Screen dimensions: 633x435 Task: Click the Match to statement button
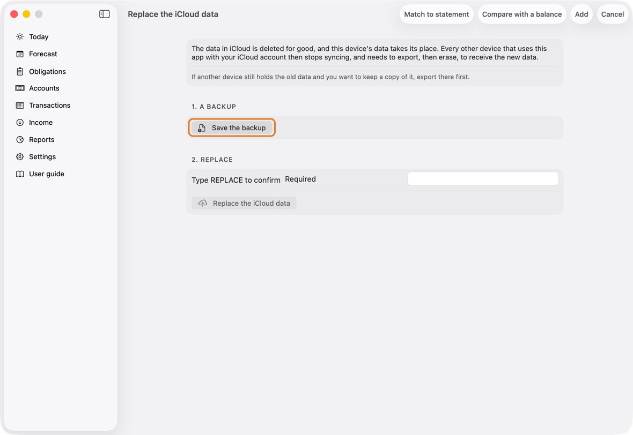[x=437, y=14]
